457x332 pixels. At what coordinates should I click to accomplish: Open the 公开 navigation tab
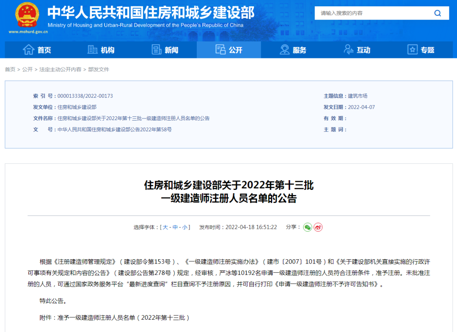click(x=229, y=50)
